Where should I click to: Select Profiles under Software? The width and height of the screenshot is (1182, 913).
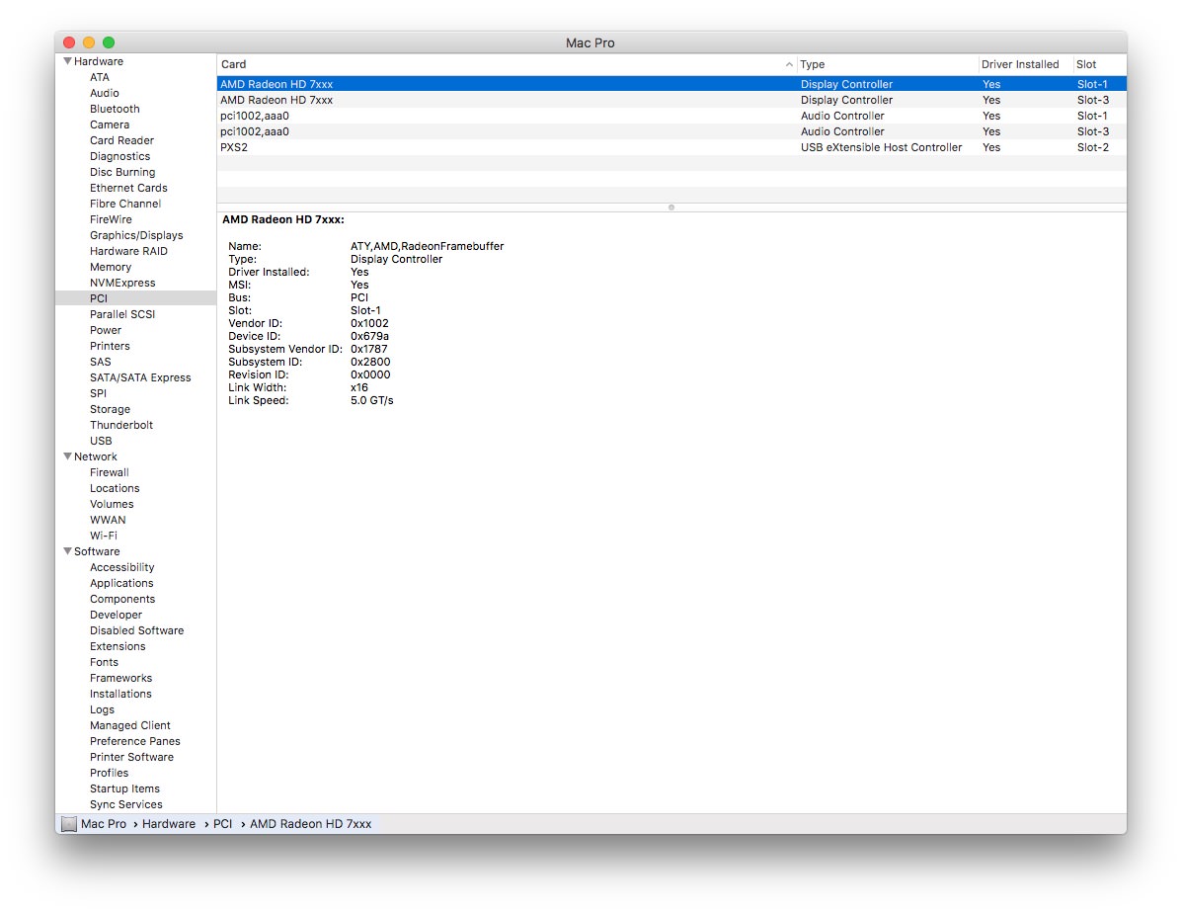(109, 774)
